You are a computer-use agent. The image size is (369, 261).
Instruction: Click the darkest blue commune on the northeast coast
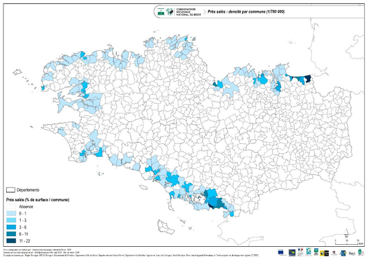pos(308,79)
